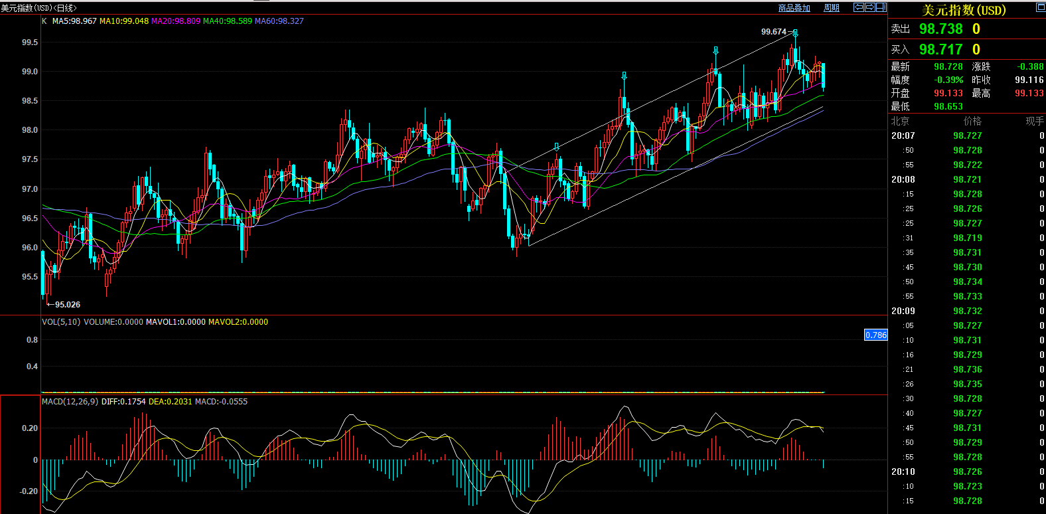This screenshot has height=514, width=1046.
Task: Click the MAVOL2:0.0000 label
Action: point(238,322)
